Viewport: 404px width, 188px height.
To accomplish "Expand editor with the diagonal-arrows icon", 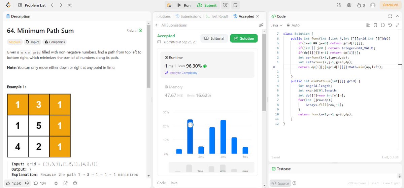I will point(397,25).
